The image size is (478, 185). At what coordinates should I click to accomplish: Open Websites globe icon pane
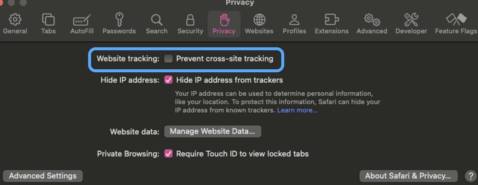(x=259, y=20)
